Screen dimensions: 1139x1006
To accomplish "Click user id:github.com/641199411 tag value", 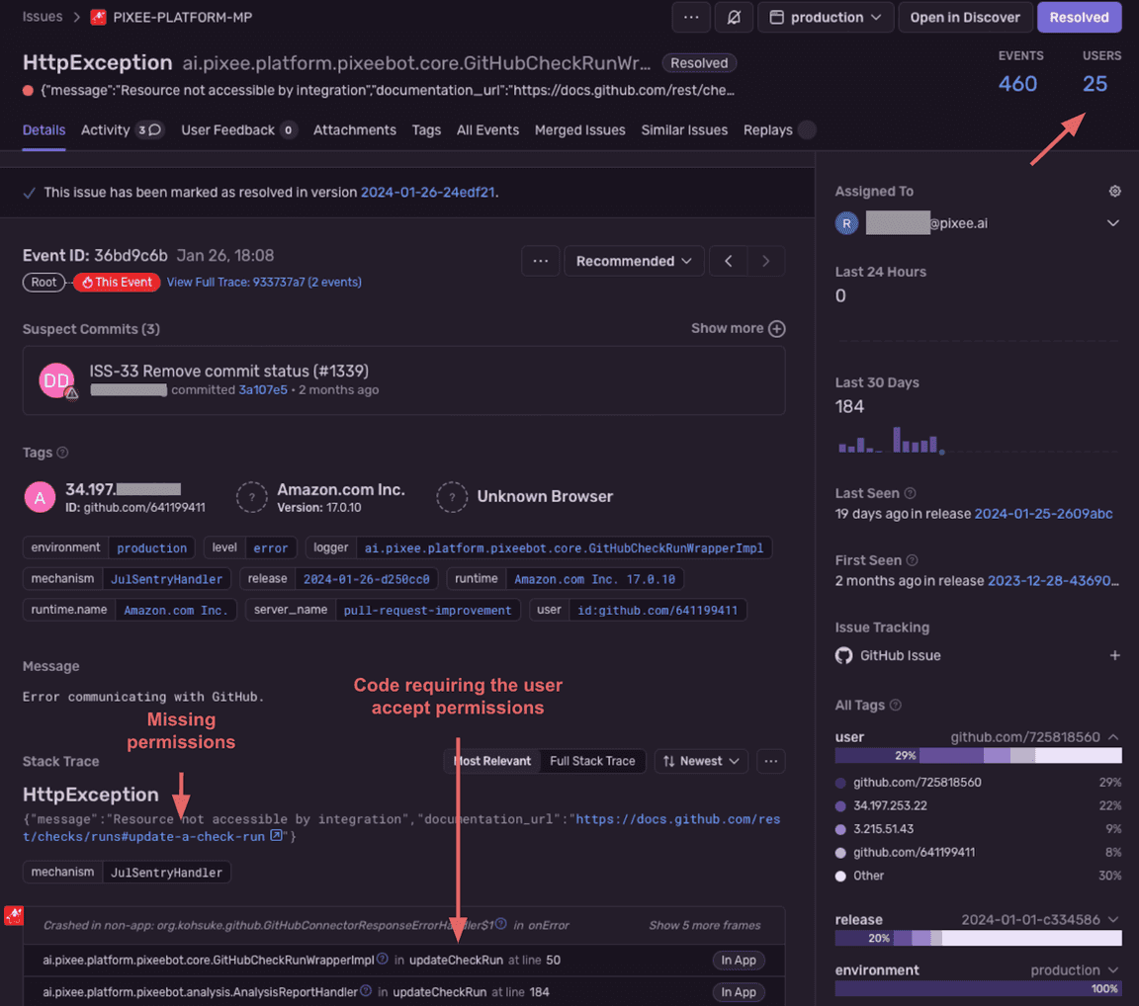I will point(657,611).
